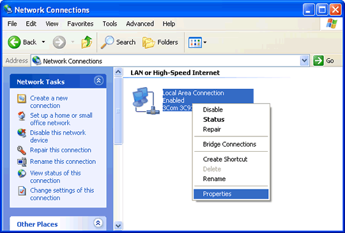Click Create a new connection link
The image size is (345, 233).
[49, 102]
